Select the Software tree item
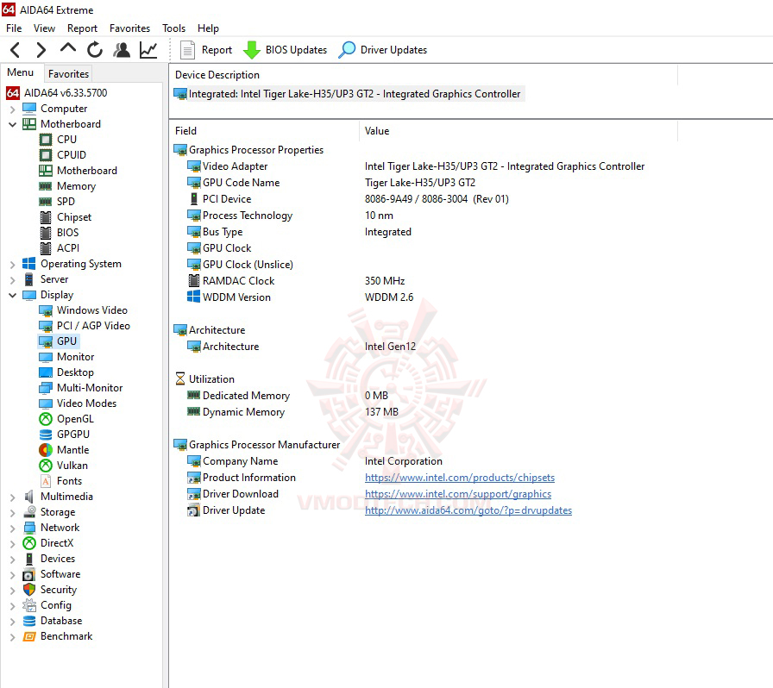 tap(51, 574)
